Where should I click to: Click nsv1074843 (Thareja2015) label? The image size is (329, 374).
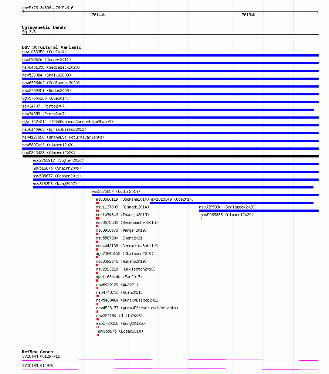click(122, 215)
